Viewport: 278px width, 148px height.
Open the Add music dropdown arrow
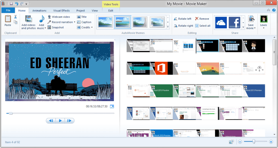click(45, 28)
